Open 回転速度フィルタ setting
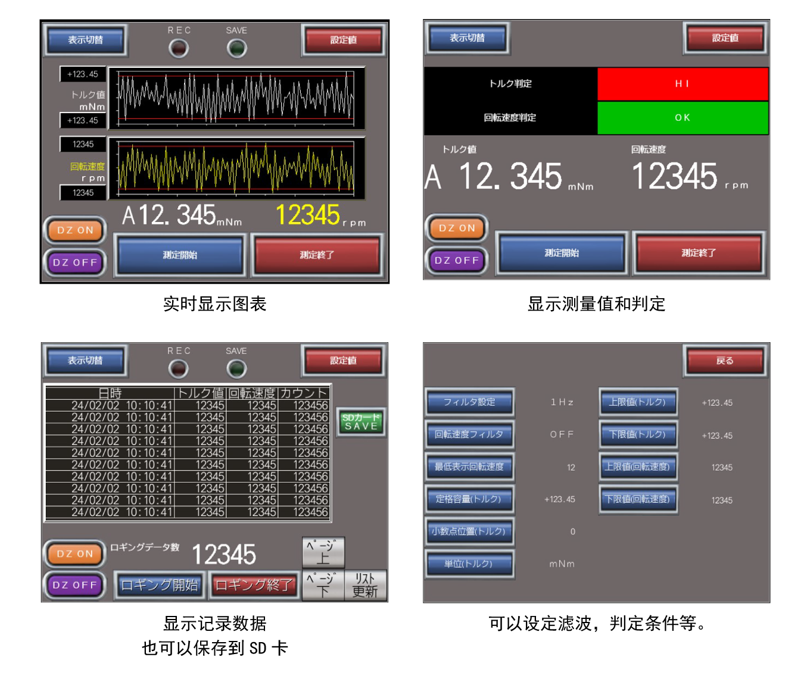 click(469, 434)
